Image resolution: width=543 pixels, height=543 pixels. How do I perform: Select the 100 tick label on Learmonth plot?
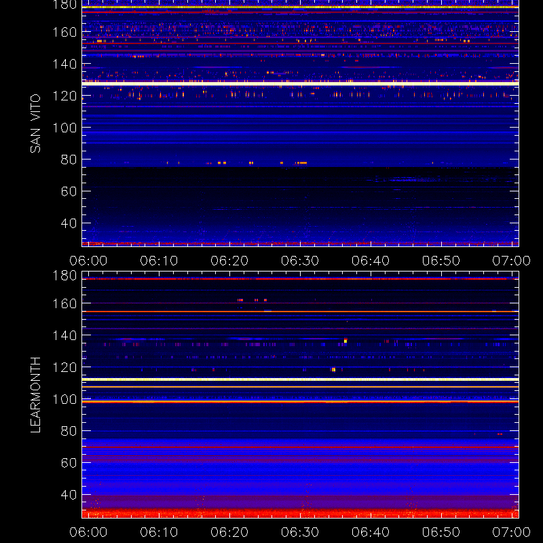(64, 399)
